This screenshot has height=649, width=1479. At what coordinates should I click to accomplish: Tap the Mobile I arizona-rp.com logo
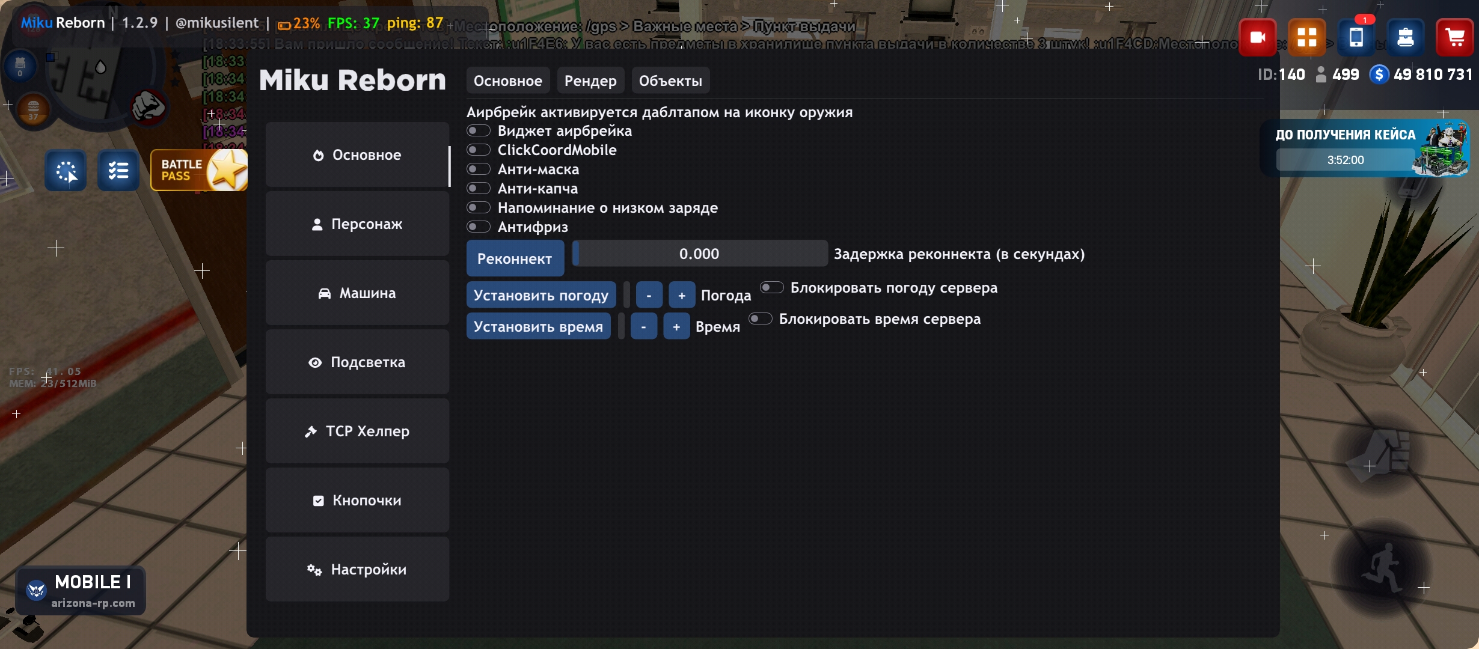(x=81, y=590)
